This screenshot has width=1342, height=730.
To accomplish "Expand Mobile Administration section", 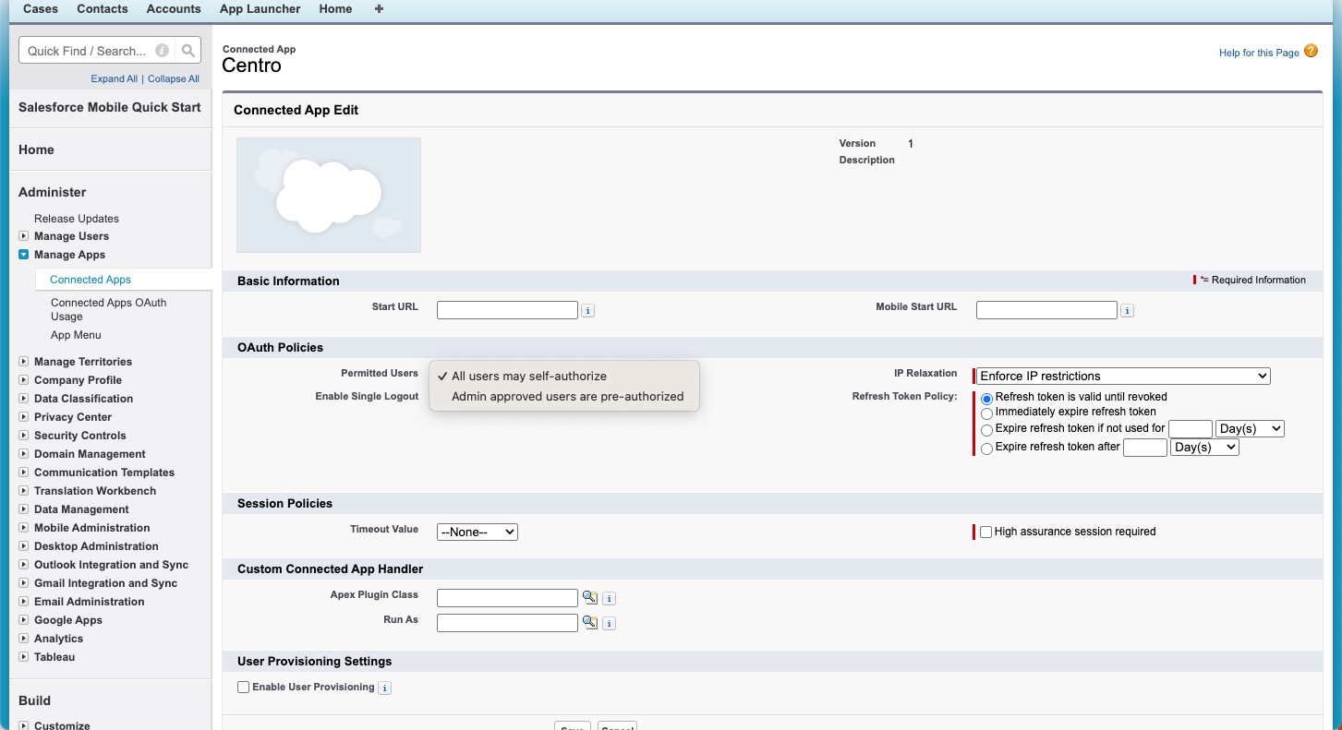I will coord(24,528).
